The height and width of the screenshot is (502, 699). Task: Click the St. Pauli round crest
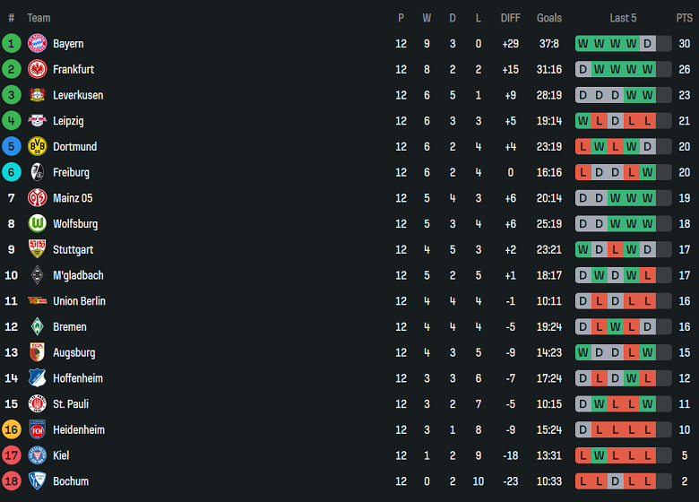38,404
